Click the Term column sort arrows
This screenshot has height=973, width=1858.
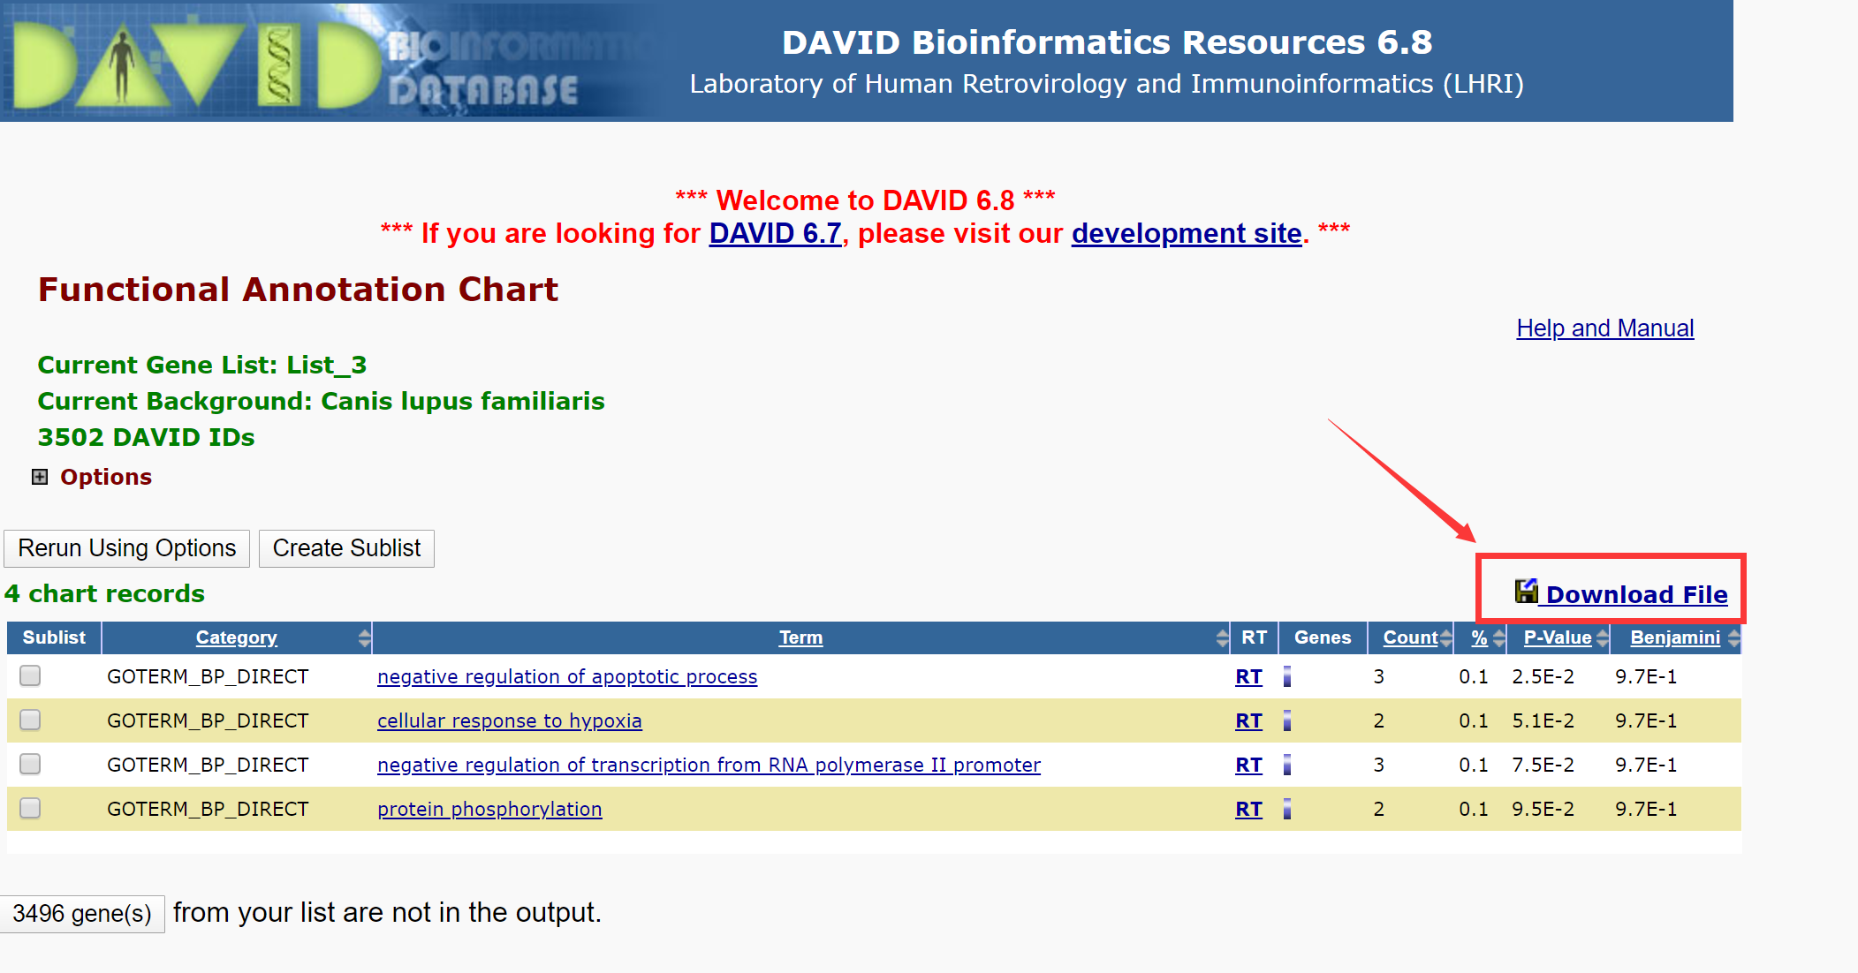[1222, 638]
